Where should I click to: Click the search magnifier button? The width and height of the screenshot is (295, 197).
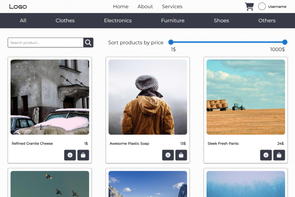(88, 43)
